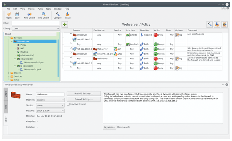This screenshot has height=141, width=232.
Task: Undock the editor panel with diamond icon
Action: [223, 84]
